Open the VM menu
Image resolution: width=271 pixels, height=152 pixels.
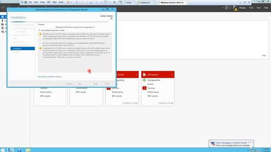[x=49, y=2]
